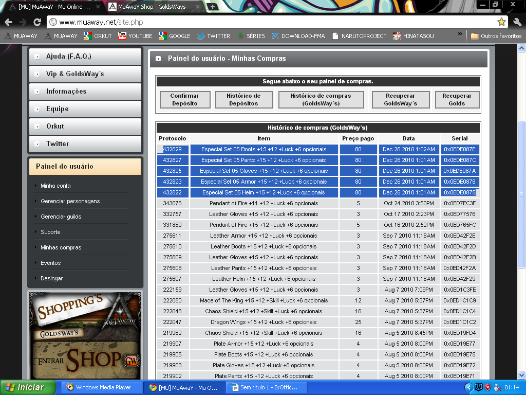This screenshot has width=526, height=395.
Task: Open a new tab with plus button
Action: coord(213,7)
